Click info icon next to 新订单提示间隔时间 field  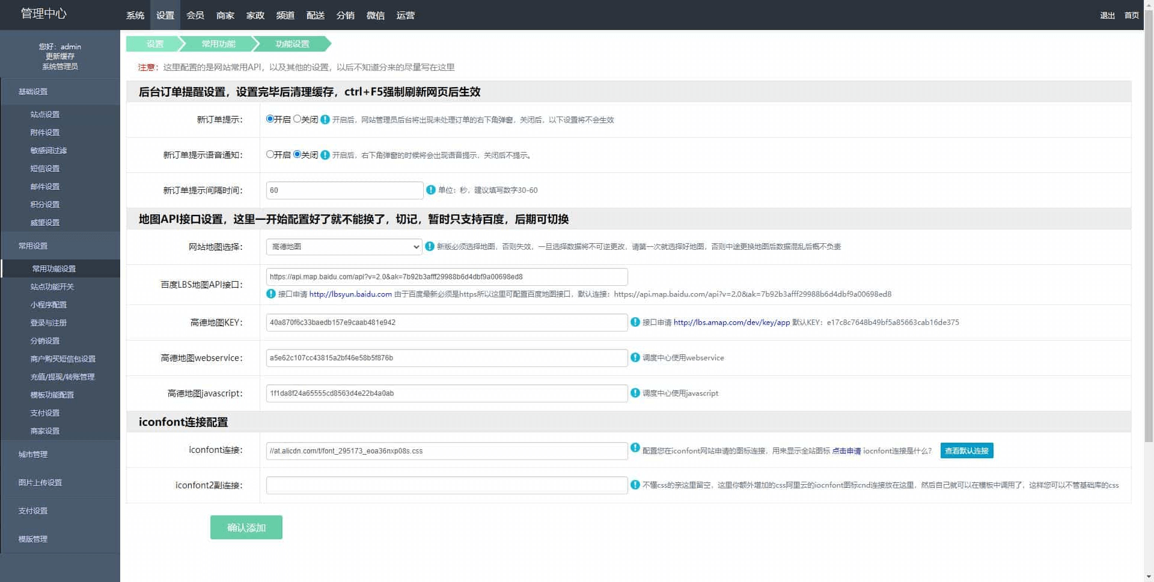coord(430,190)
